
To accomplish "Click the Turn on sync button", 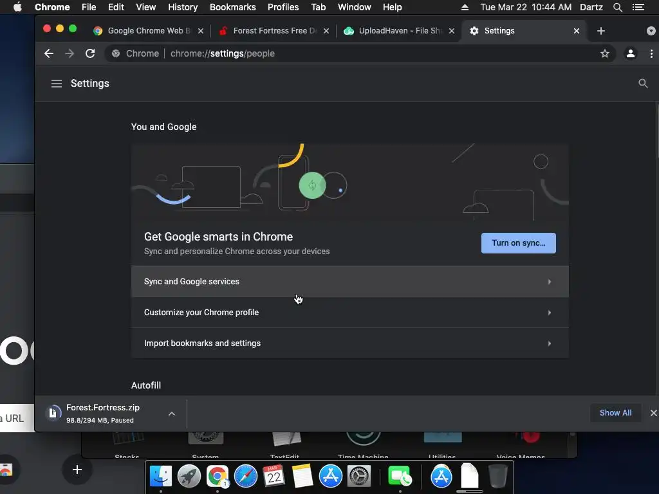I will [x=518, y=242].
